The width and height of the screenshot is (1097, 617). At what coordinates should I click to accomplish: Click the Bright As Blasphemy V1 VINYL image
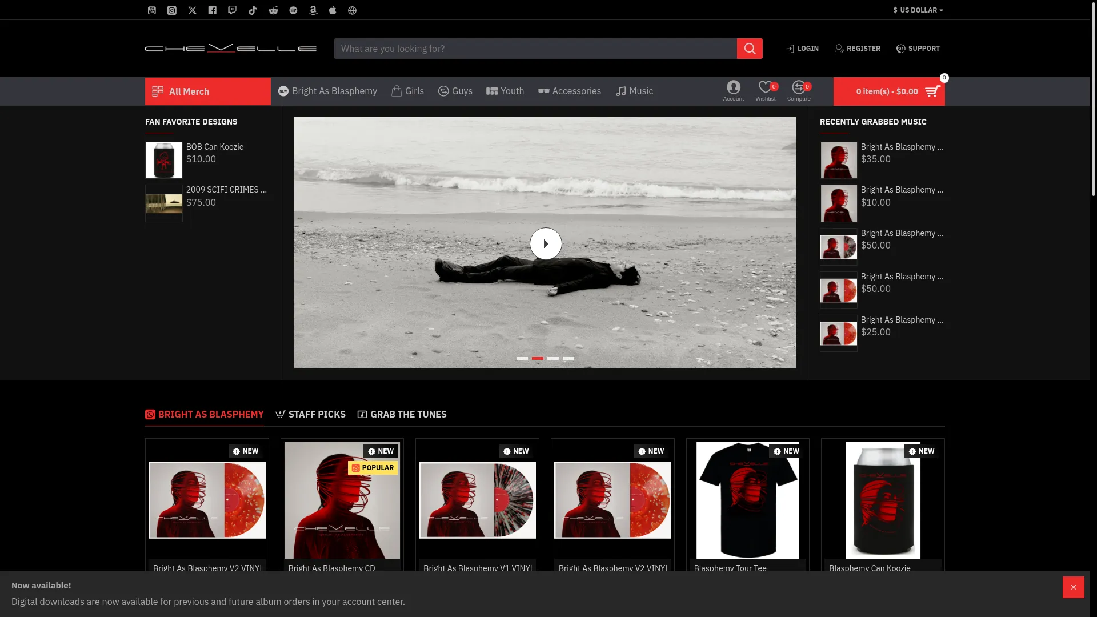478,500
